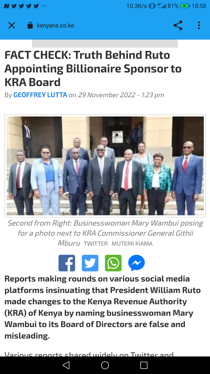Image resolution: width=210 pixels, height=374 pixels.
Task: Share article via Messenger
Action: tap(136, 263)
